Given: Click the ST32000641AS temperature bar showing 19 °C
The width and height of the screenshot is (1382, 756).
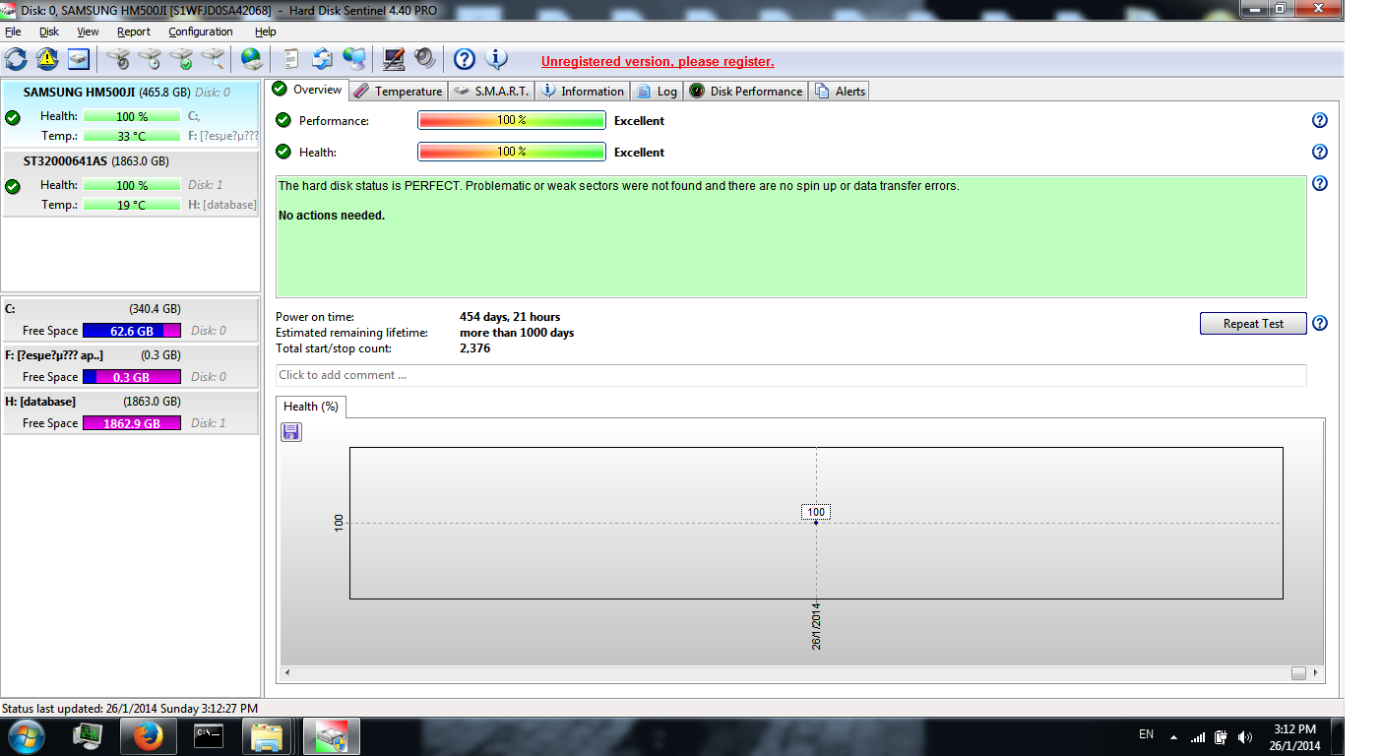Looking at the screenshot, I should click(132, 205).
